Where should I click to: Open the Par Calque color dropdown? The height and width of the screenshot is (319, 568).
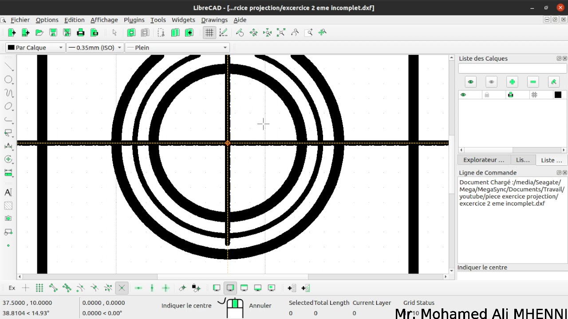pyautogui.click(x=35, y=47)
